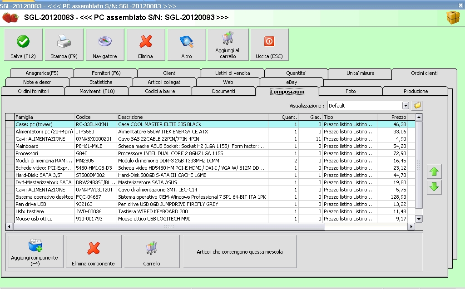Click the folder icon beside Visualizzazione dropdown

(417, 106)
